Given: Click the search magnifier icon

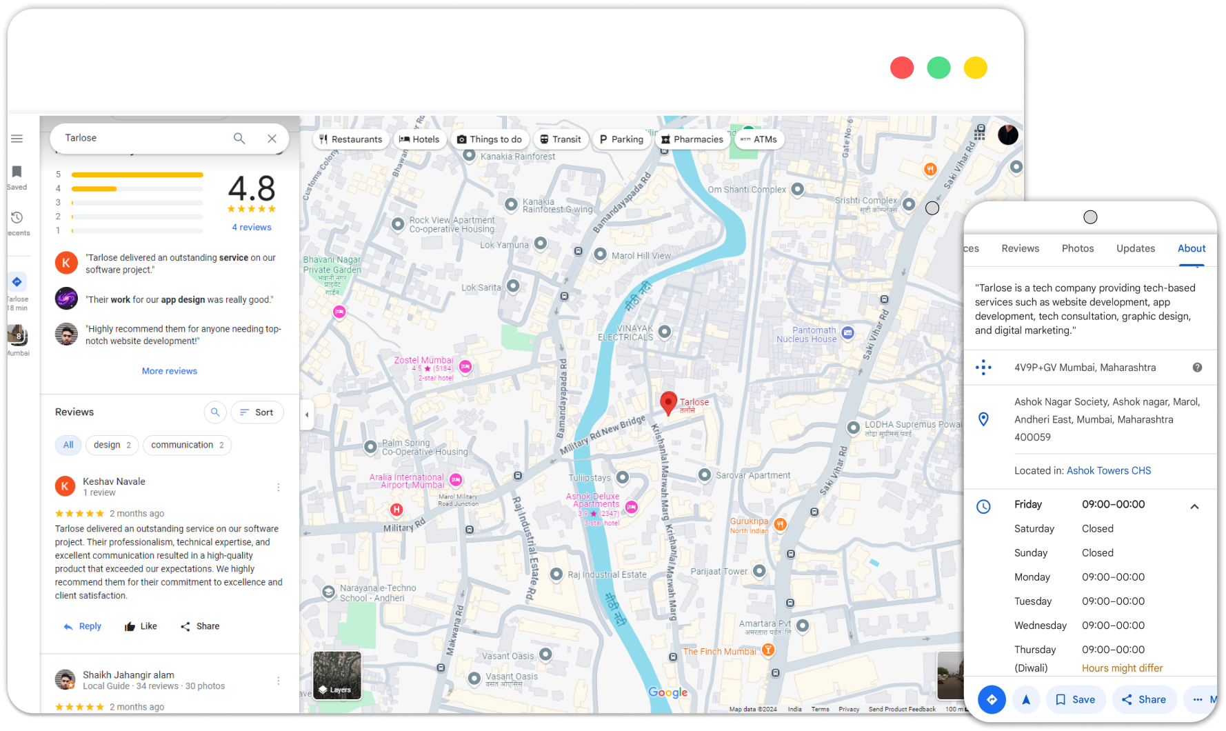Looking at the screenshot, I should pyautogui.click(x=239, y=138).
